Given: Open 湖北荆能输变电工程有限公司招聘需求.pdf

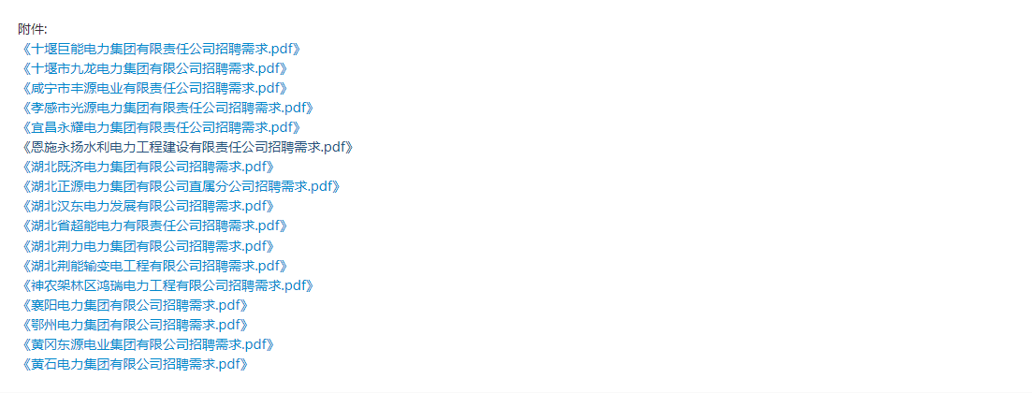Looking at the screenshot, I should (153, 266).
